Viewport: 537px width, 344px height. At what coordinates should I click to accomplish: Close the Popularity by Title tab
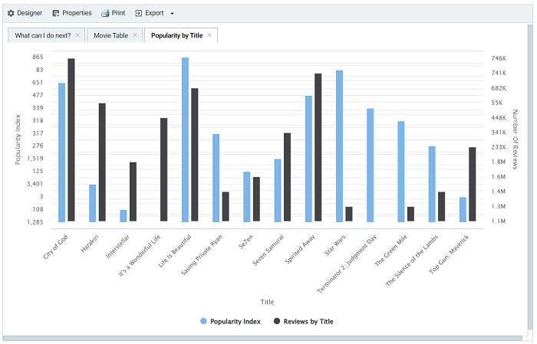click(x=210, y=35)
